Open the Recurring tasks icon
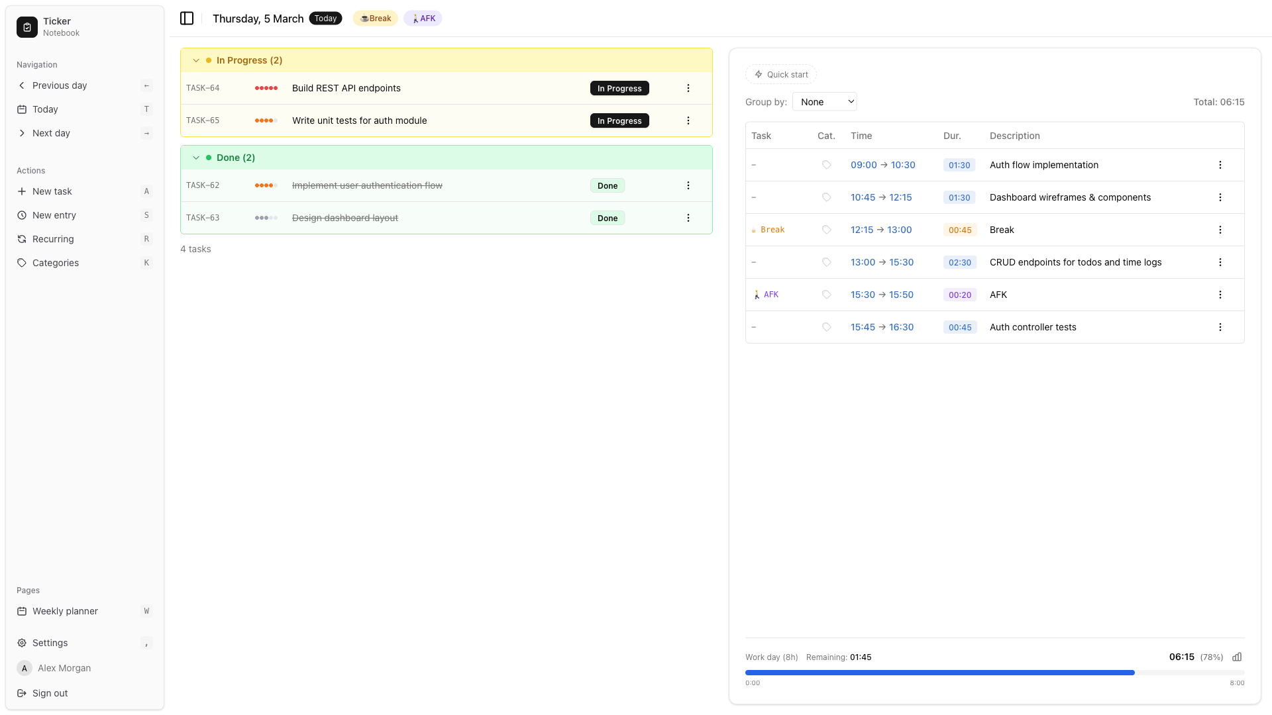1272x715 pixels. pos(22,239)
